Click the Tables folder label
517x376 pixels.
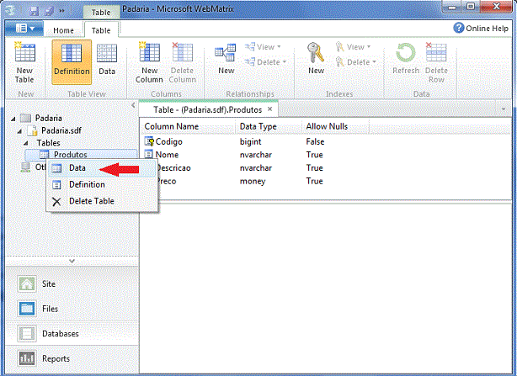(x=48, y=143)
